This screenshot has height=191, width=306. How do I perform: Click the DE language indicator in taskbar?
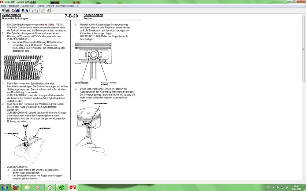click(268, 187)
